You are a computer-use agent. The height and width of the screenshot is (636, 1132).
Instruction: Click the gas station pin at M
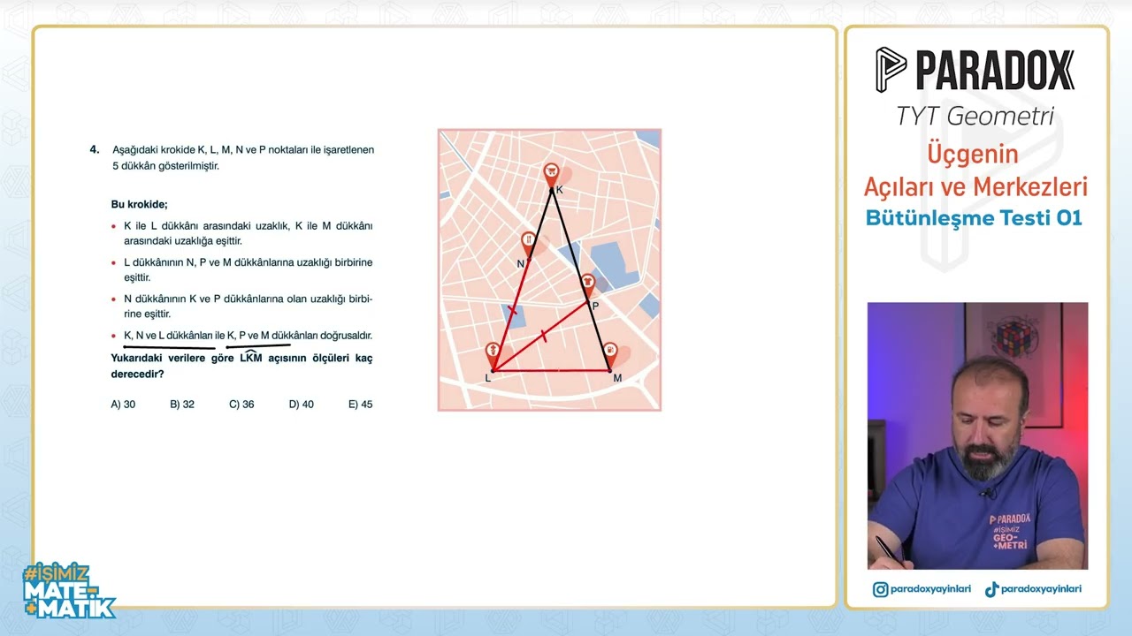point(609,355)
